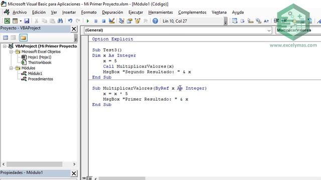Click the Procedure View button at bottom-left of code
Image resolution: width=321 pixels, height=180 pixels.
point(84,178)
